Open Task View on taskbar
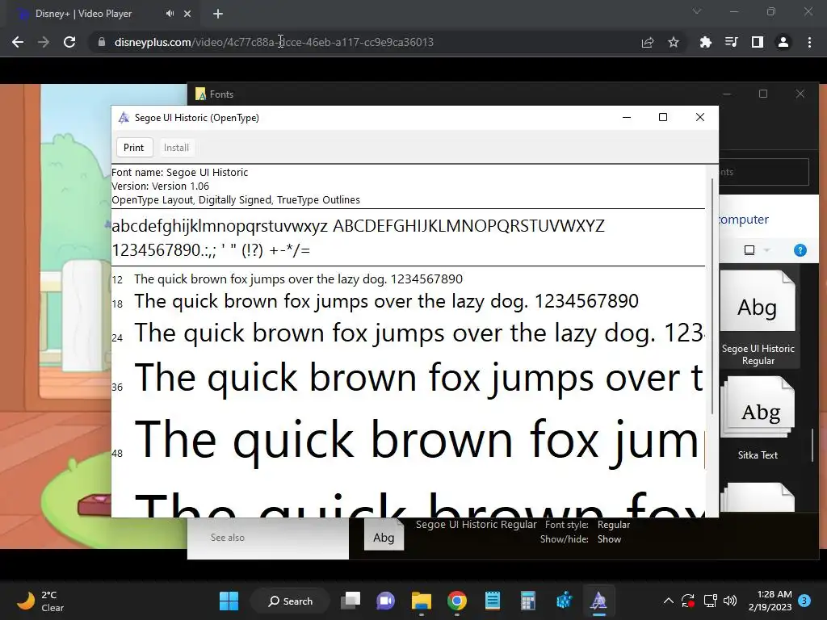This screenshot has height=620, width=827. point(351,601)
